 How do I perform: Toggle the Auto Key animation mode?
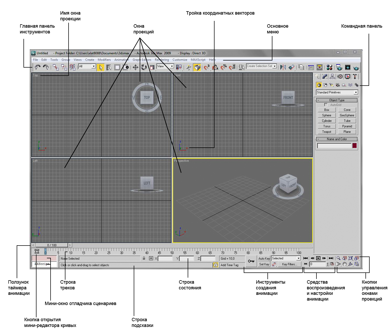(264, 258)
